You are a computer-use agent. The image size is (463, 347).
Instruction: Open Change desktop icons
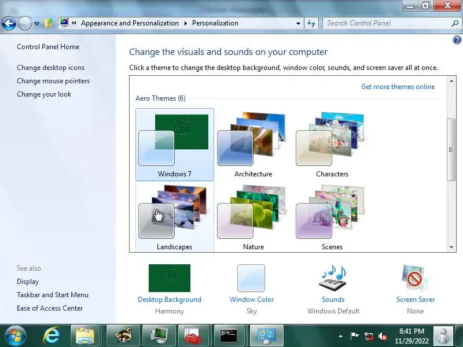51,68
